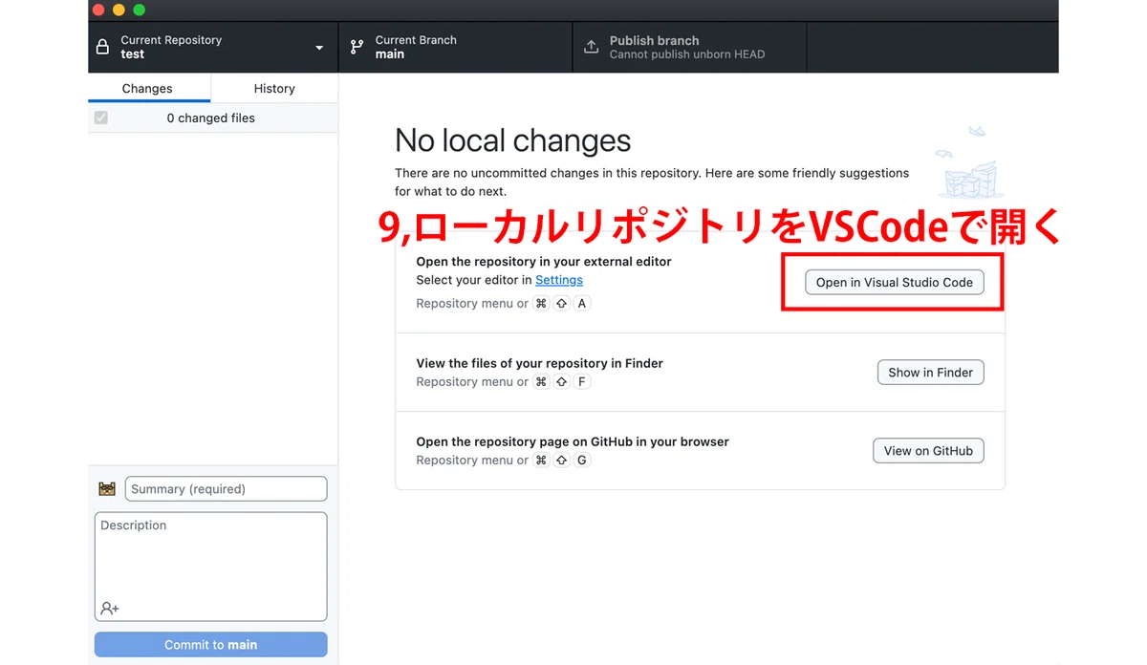Viewport: 1147px width, 665px height.
Task: Click the red close window button
Action: click(98, 10)
